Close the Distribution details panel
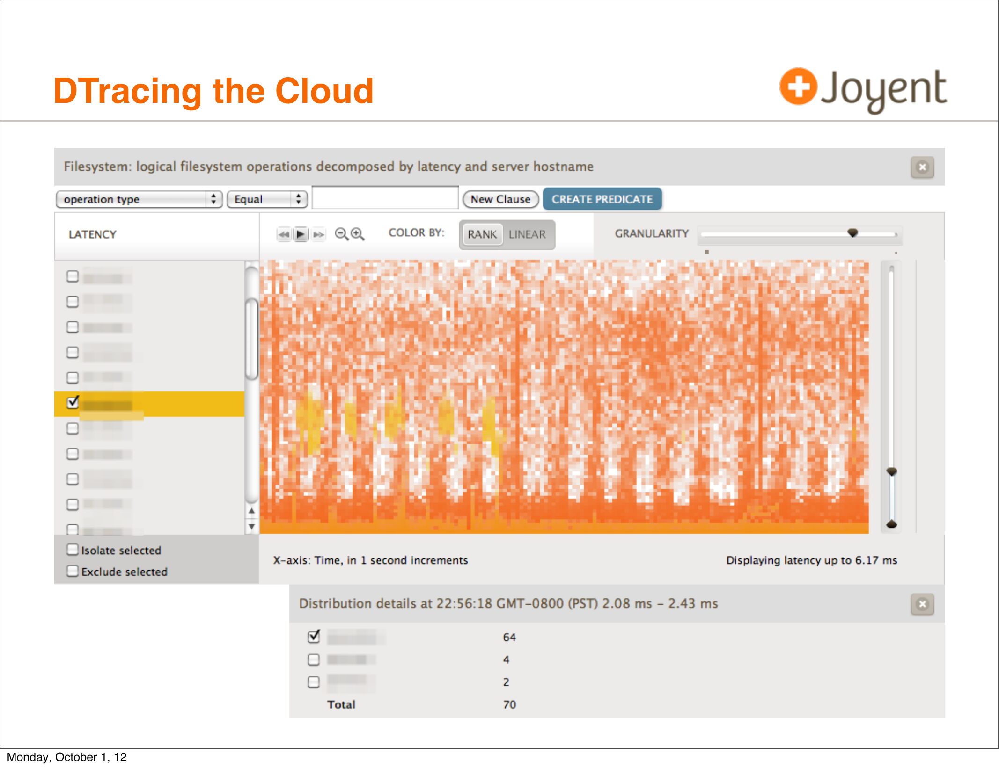 (922, 604)
